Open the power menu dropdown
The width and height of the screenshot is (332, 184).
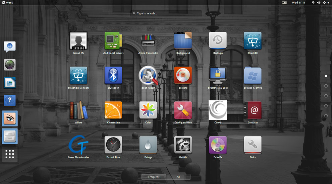(x=326, y=3)
